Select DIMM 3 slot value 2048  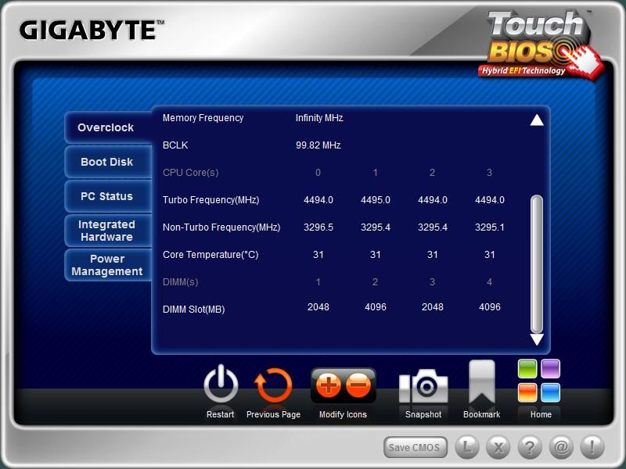pos(433,307)
